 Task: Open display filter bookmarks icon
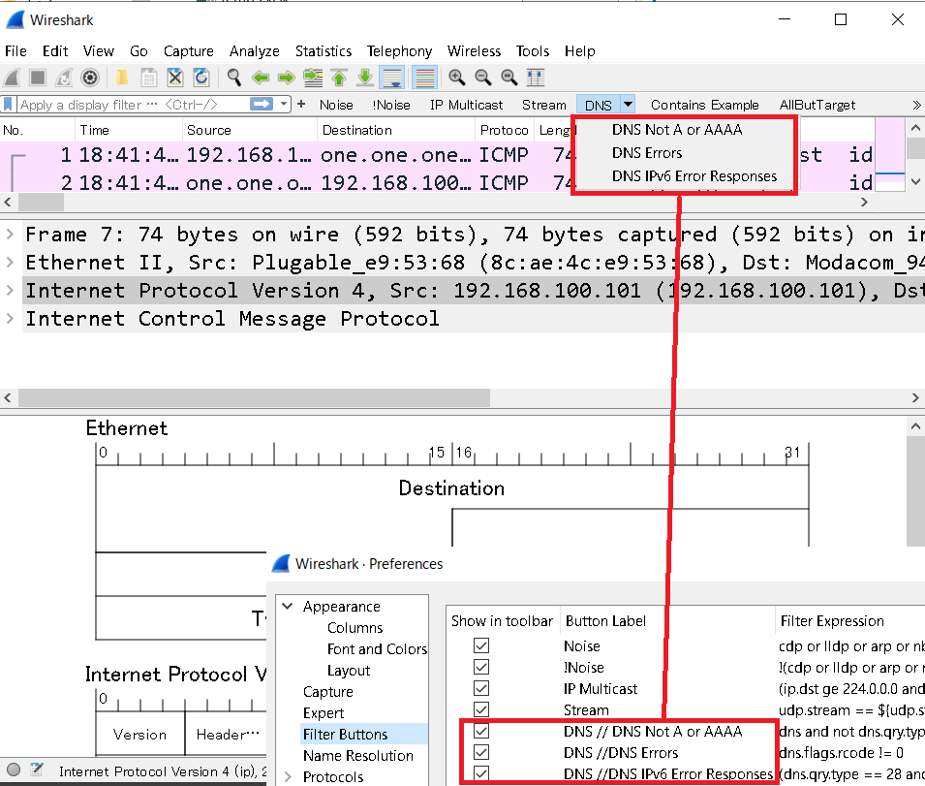pos(9,105)
